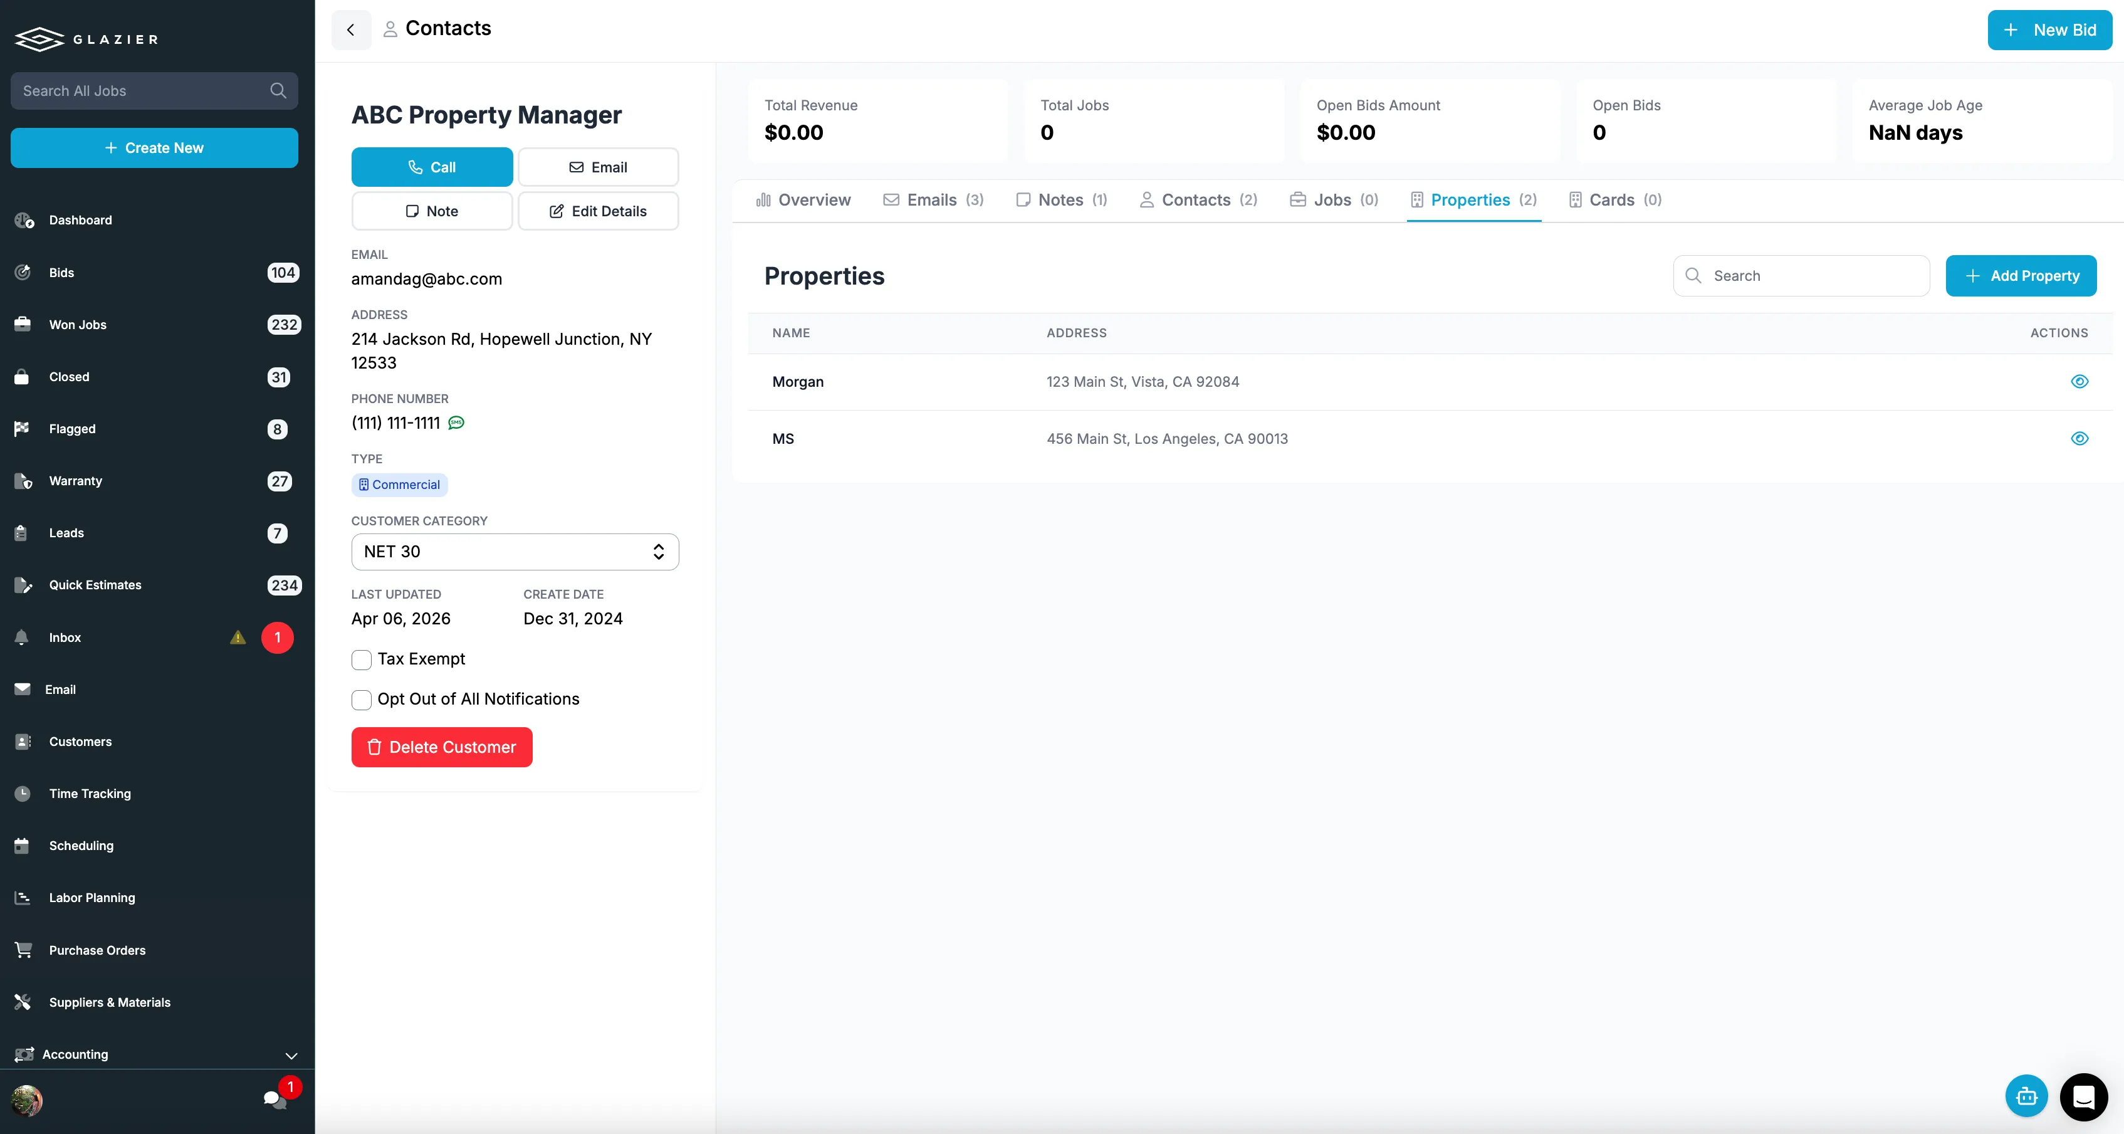Open the black messenger widget icon
The width and height of the screenshot is (2124, 1134).
2084,1097
